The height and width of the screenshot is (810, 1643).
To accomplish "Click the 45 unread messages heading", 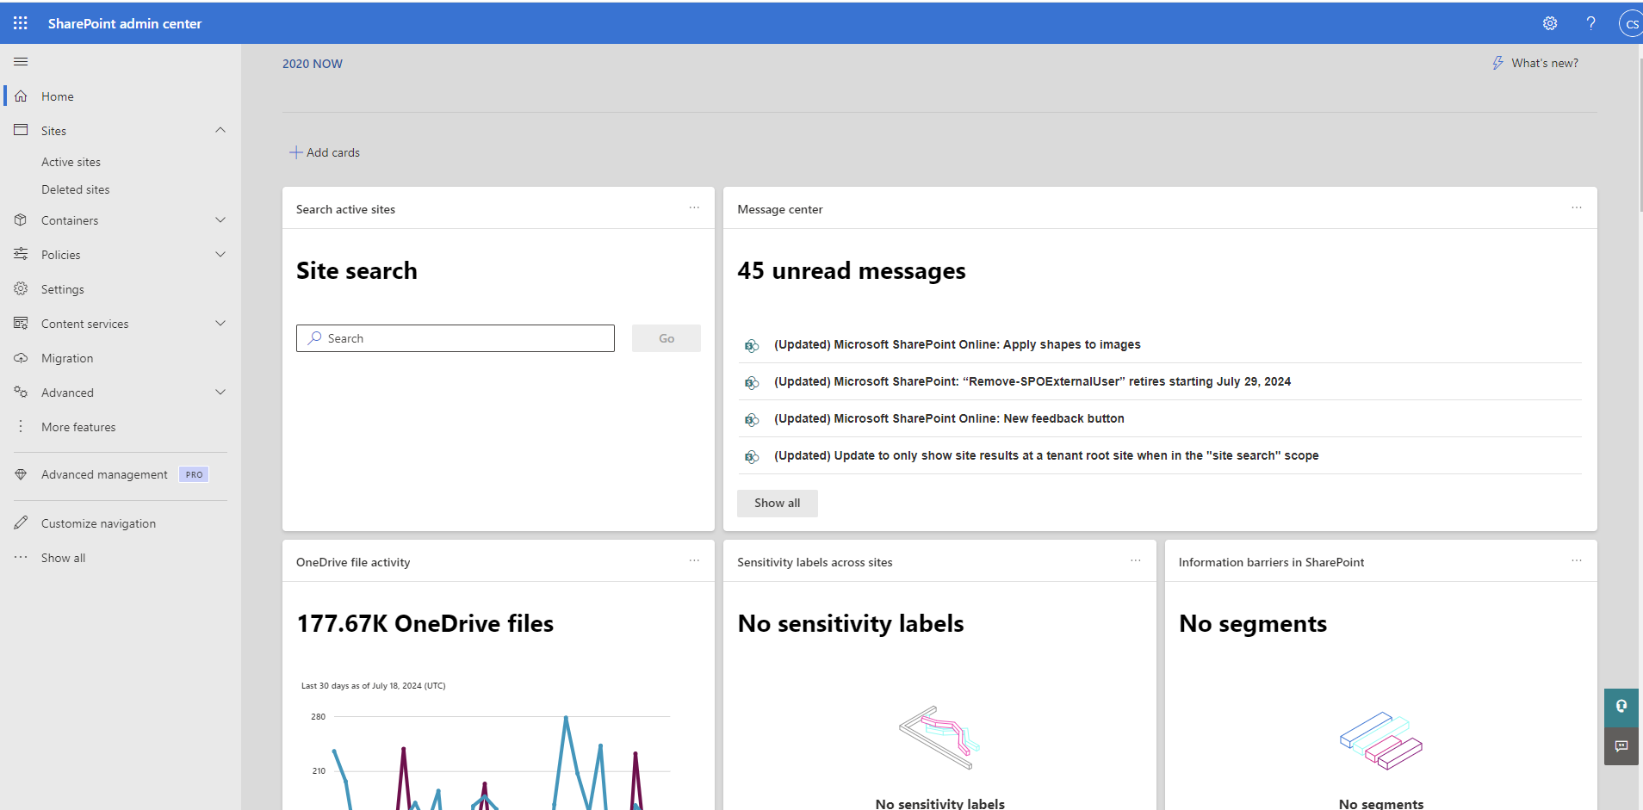I will coord(852,271).
